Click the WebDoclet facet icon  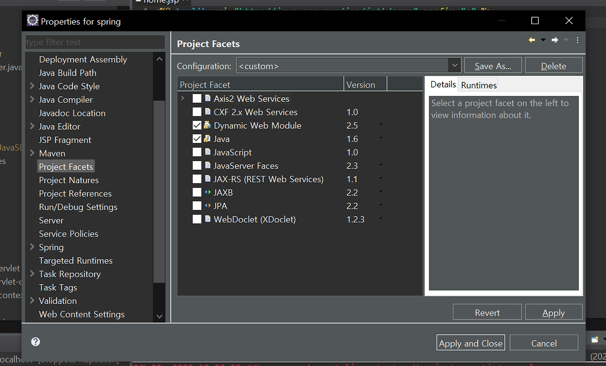[x=207, y=219]
